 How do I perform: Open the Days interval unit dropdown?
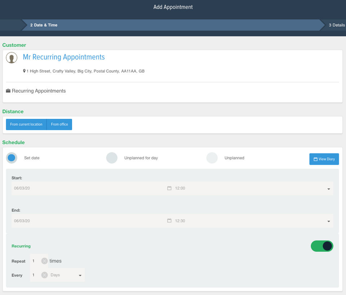click(66, 275)
